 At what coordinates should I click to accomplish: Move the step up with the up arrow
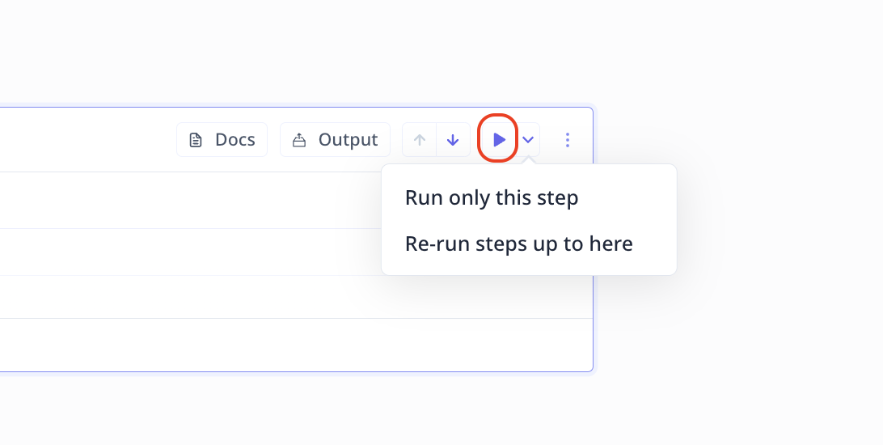coord(419,140)
